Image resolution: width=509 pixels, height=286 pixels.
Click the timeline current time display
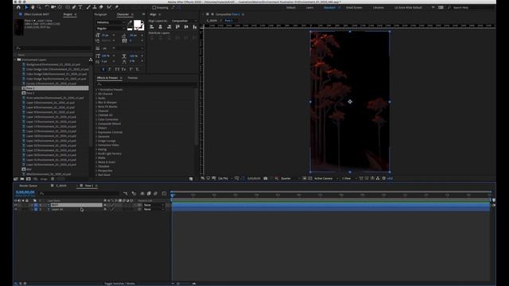click(x=25, y=192)
